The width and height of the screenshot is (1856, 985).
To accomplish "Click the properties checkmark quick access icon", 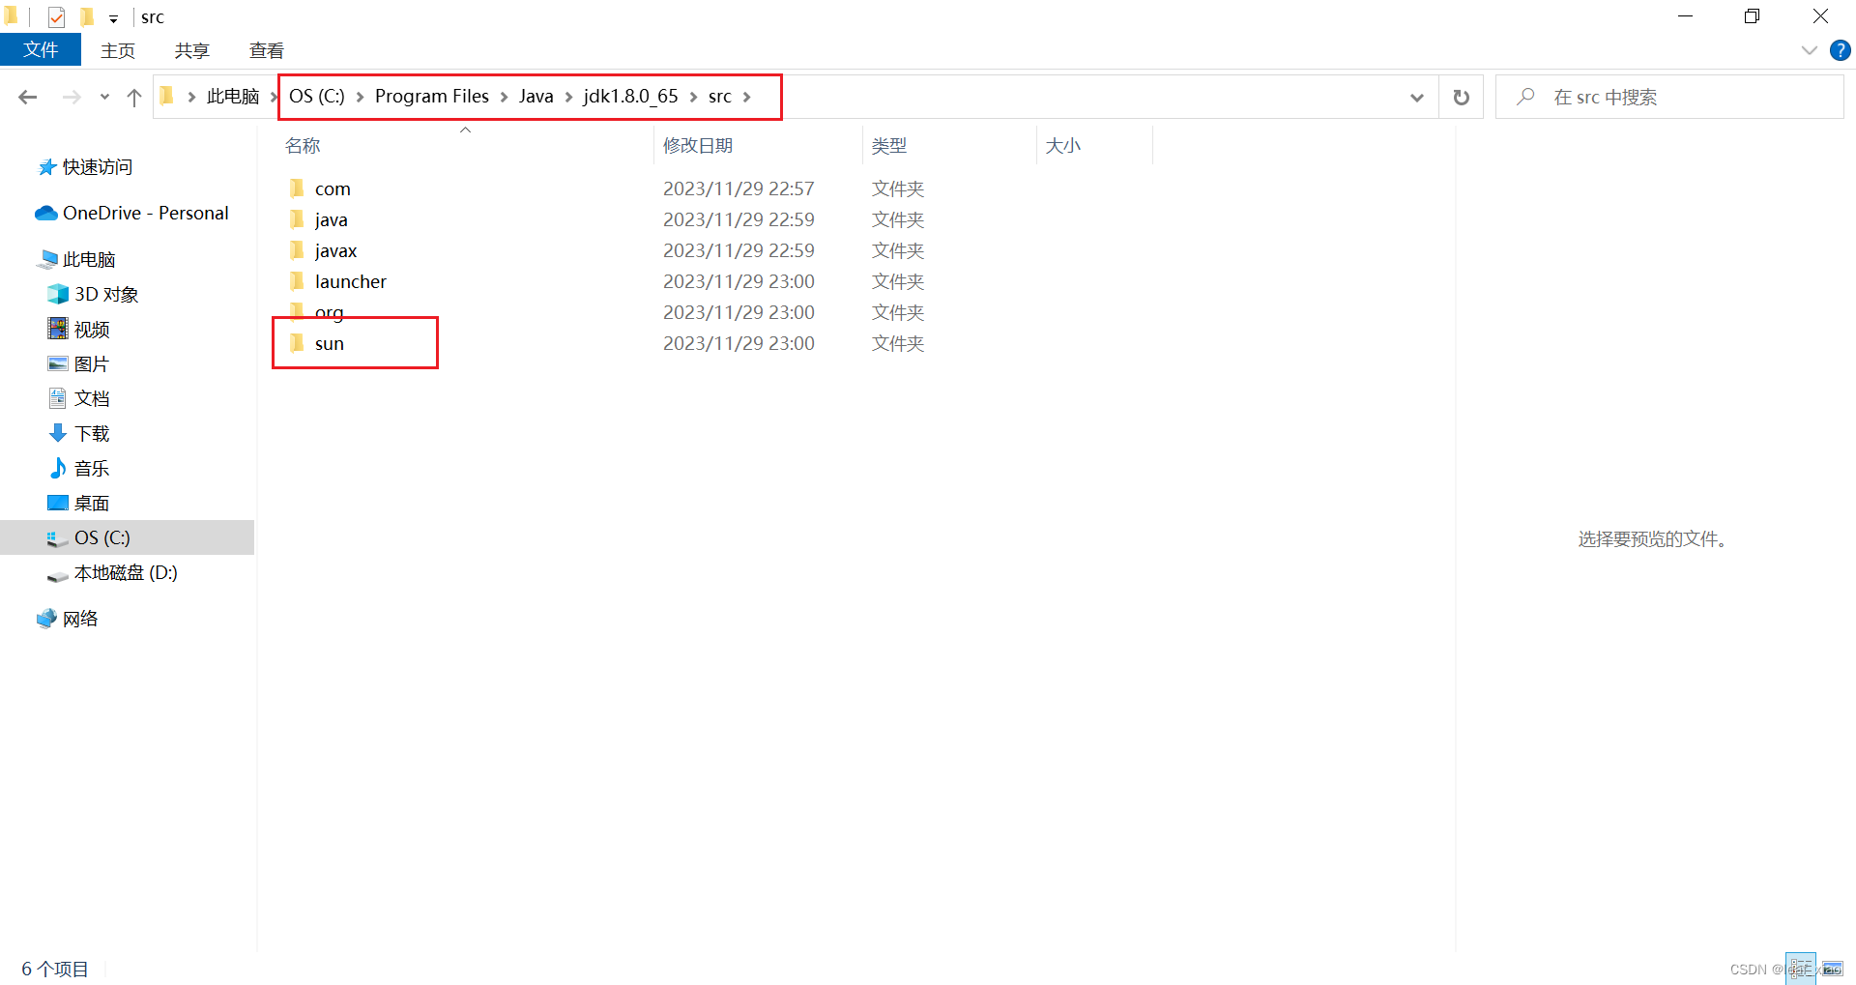I will (x=56, y=16).
